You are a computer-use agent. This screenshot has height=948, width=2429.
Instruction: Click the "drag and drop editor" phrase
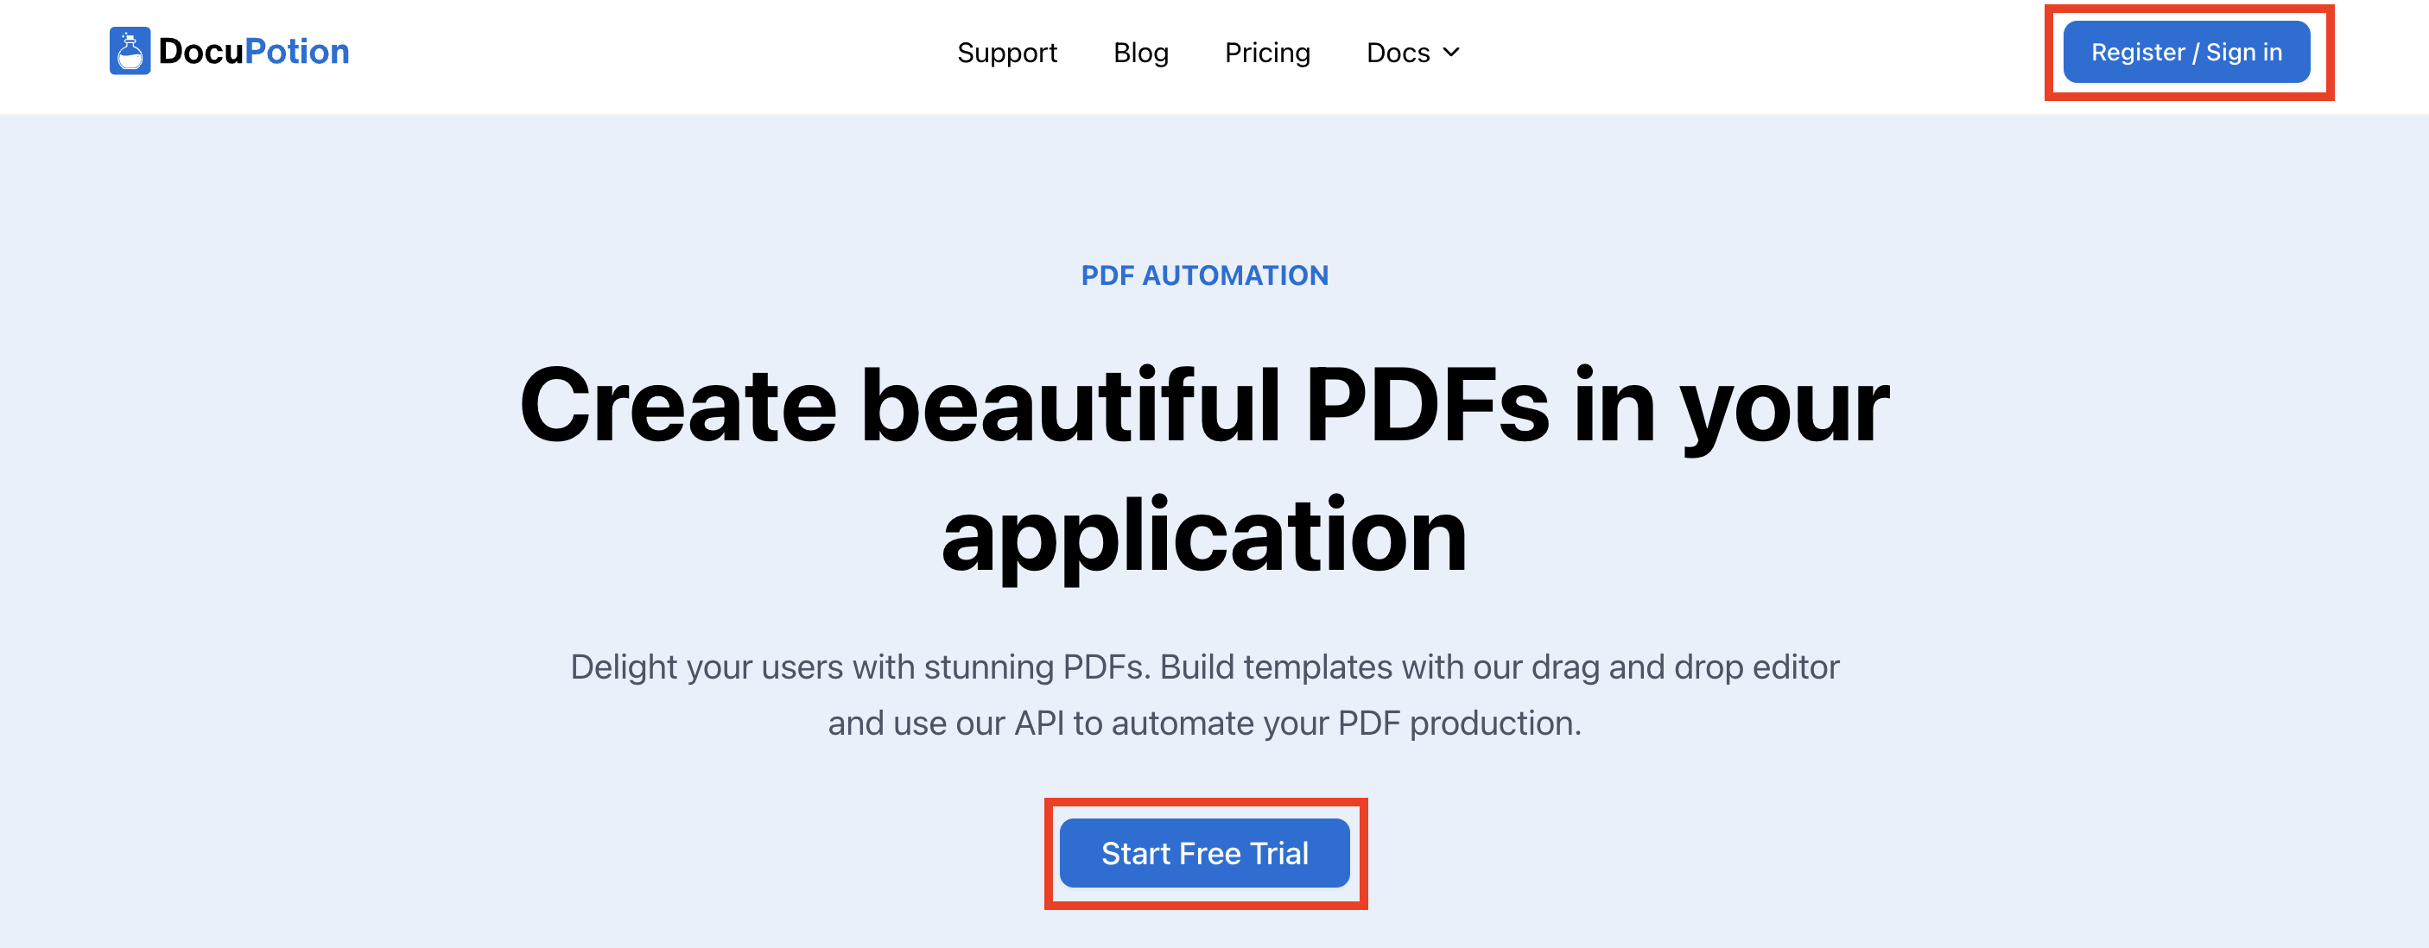click(1684, 667)
